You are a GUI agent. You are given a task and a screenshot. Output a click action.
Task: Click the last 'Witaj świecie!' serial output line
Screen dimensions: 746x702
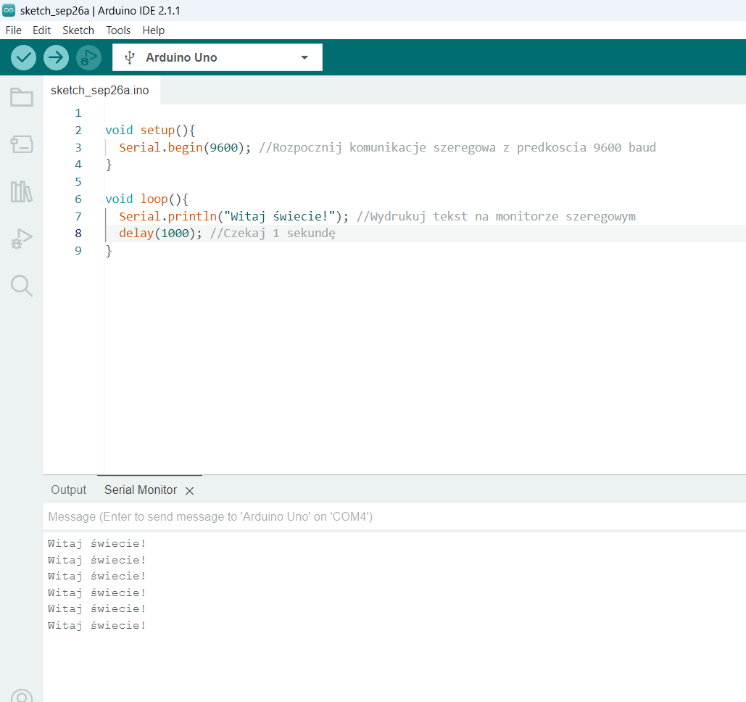pos(96,625)
